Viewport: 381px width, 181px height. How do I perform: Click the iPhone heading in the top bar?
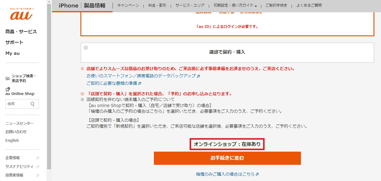point(68,5)
